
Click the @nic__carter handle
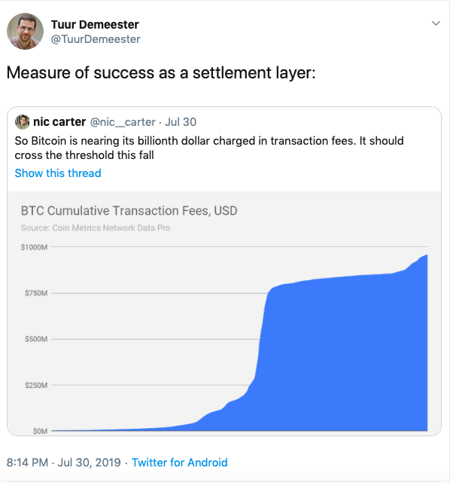[123, 122]
